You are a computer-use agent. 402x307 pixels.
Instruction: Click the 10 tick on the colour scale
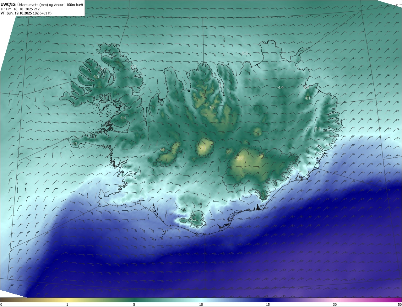coord(201,304)
